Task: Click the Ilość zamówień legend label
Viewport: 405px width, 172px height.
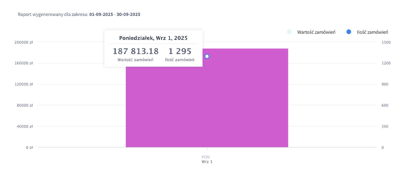Action: coord(372,32)
